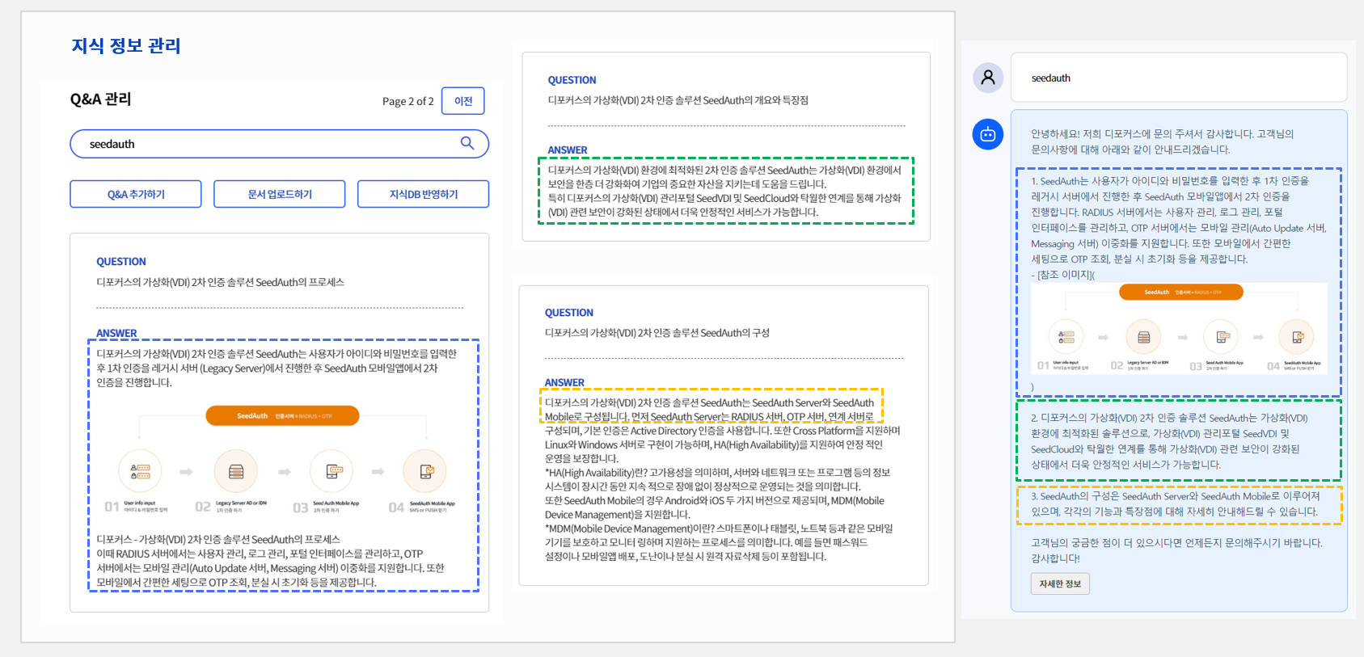Click chatbot answer item '3. SeedAuth의 구성은'
Screen dimensions: 1364x657
click(x=1175, y=504)
